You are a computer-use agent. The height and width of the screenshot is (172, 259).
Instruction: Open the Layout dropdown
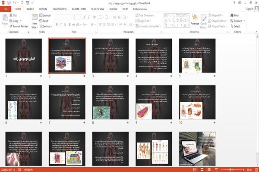[46, 16]
